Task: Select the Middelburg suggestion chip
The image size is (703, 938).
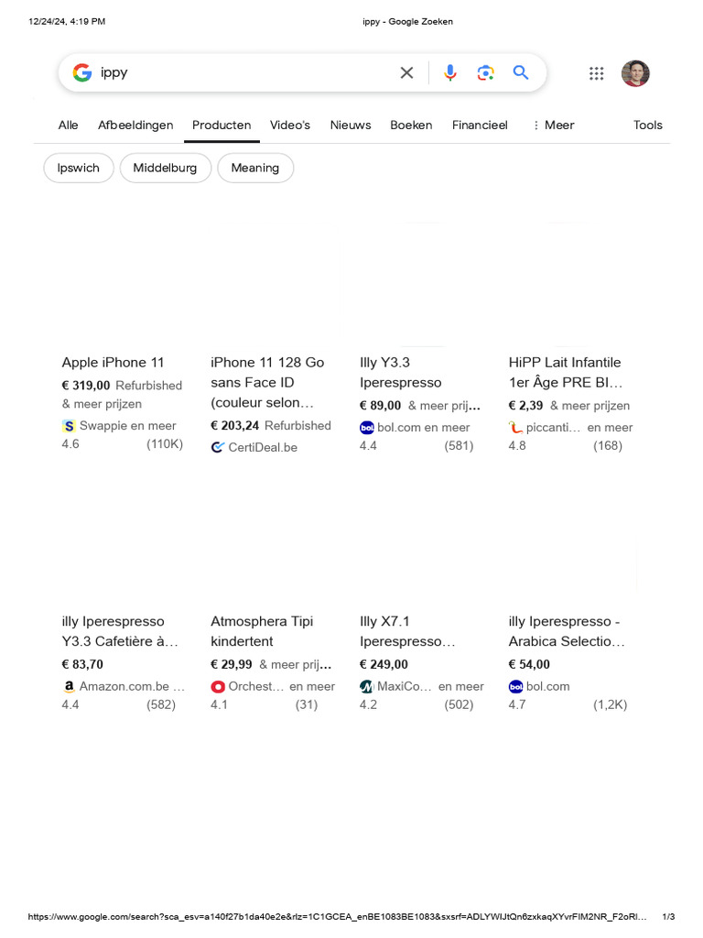Action: tap(165, 169)
